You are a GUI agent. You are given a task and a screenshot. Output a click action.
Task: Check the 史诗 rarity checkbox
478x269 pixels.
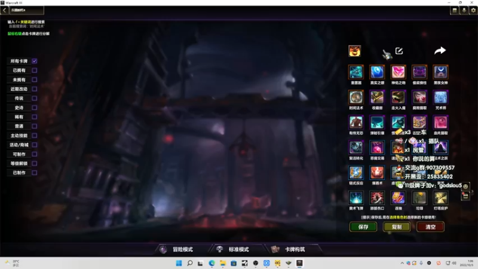coord(35,108)
